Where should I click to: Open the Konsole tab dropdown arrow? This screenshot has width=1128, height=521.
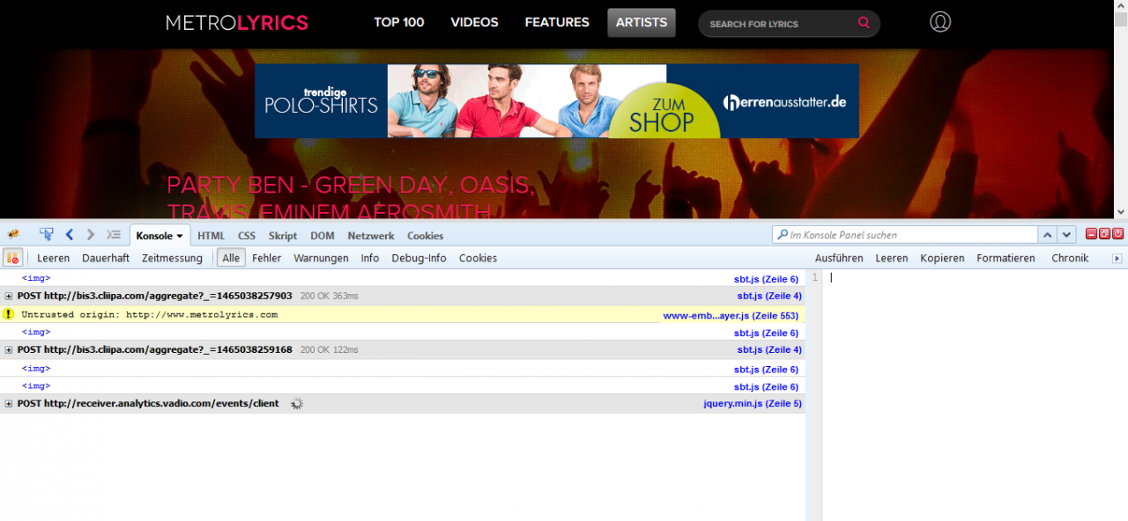(180, 237)
